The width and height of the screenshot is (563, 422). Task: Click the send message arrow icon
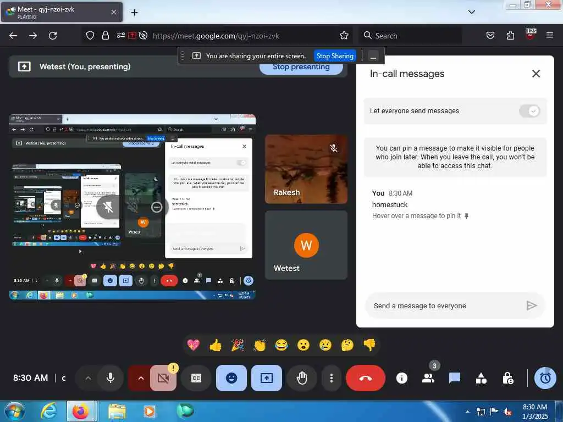point(532,306)
